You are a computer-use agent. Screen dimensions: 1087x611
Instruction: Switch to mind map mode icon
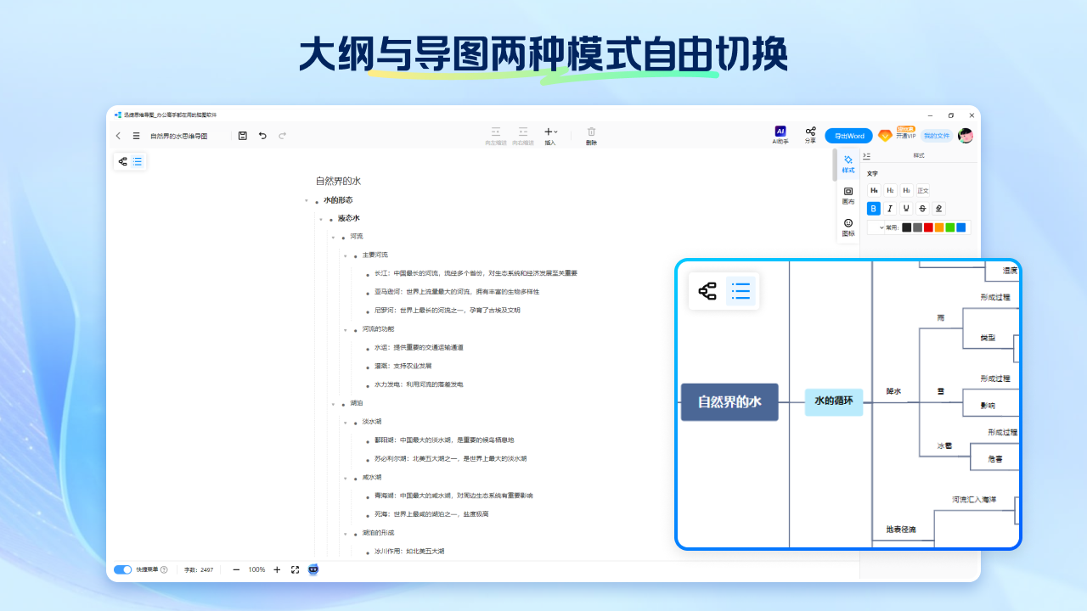(x=121, y=161)
